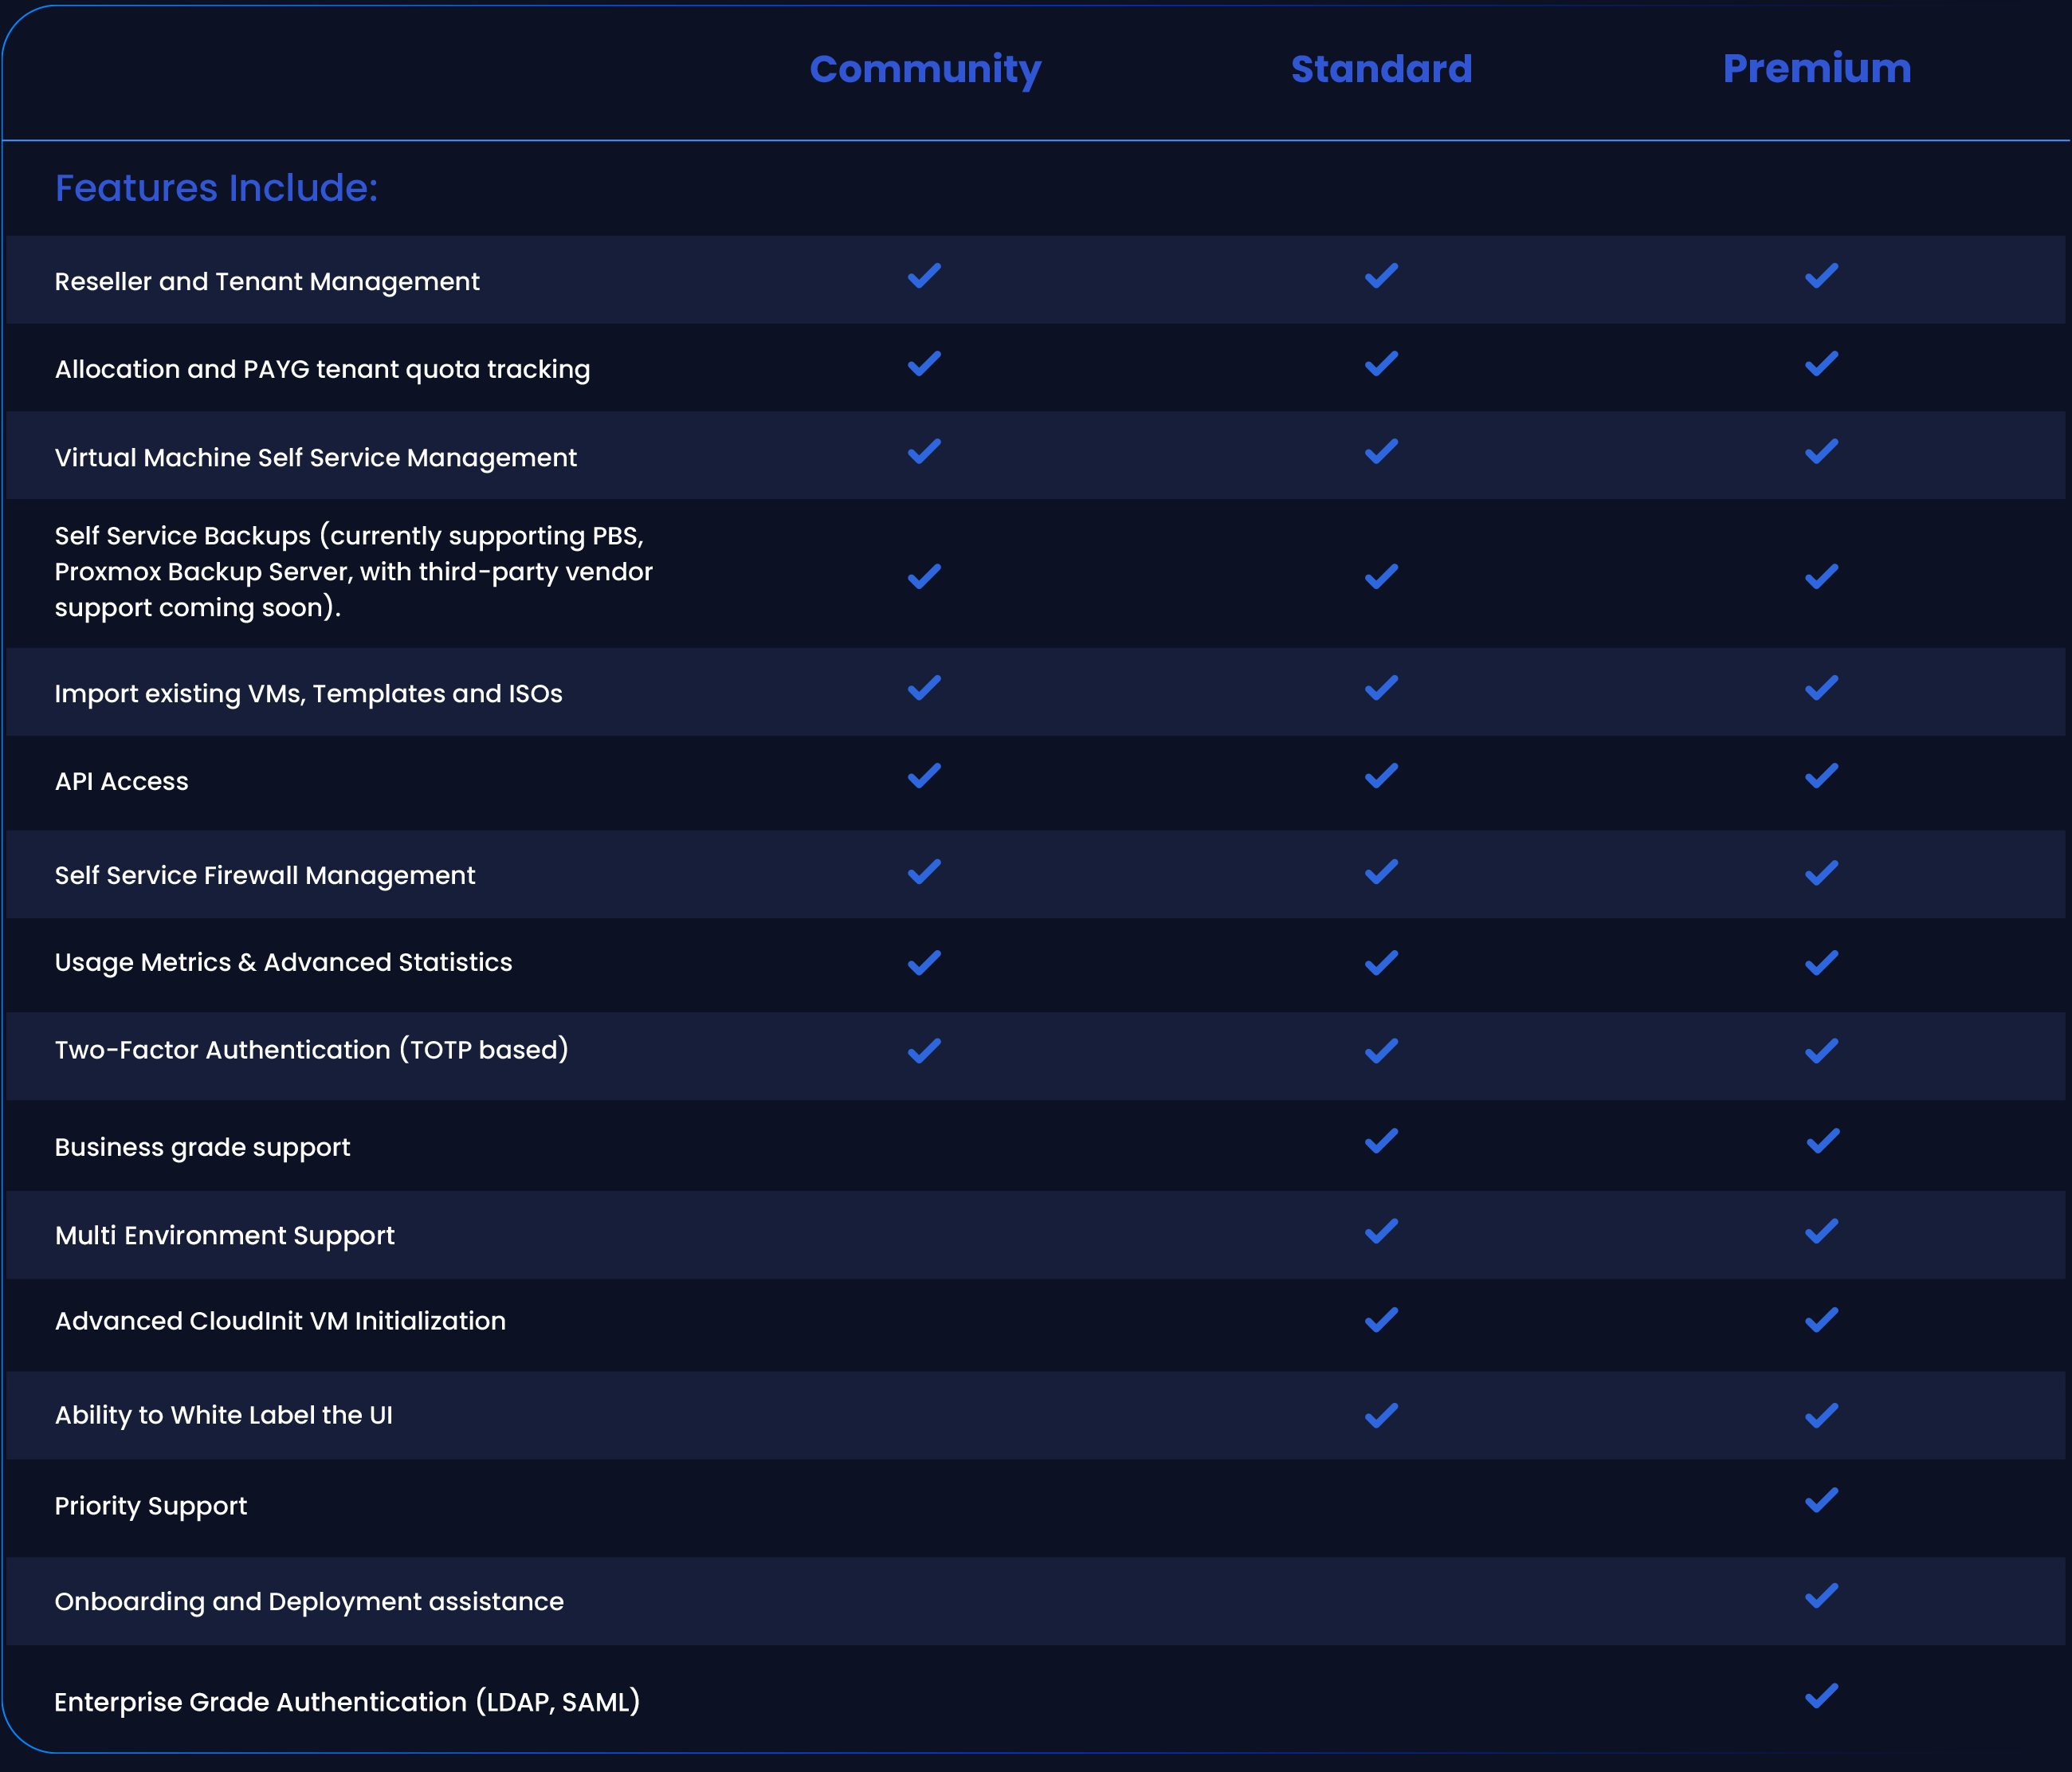Viewport: 2072px width, 1772px height.
Task: Click Premium checkmark for Enterprise Grade Authentication
Action: point(1821,1696)
